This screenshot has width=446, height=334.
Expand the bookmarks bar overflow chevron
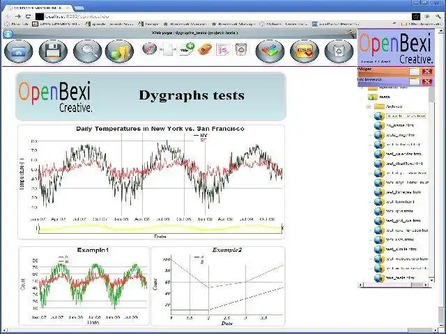(394, 24)
